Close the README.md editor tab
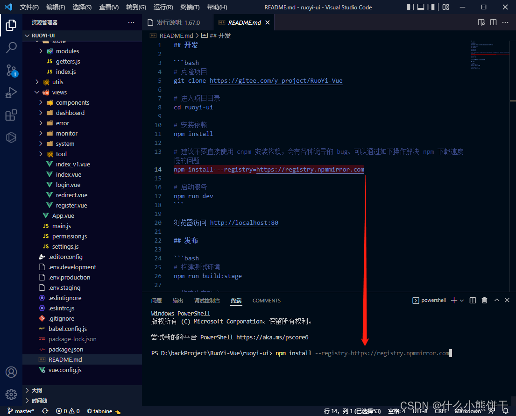This screenshot has width=516, height=416. click(x=268, y=22)
